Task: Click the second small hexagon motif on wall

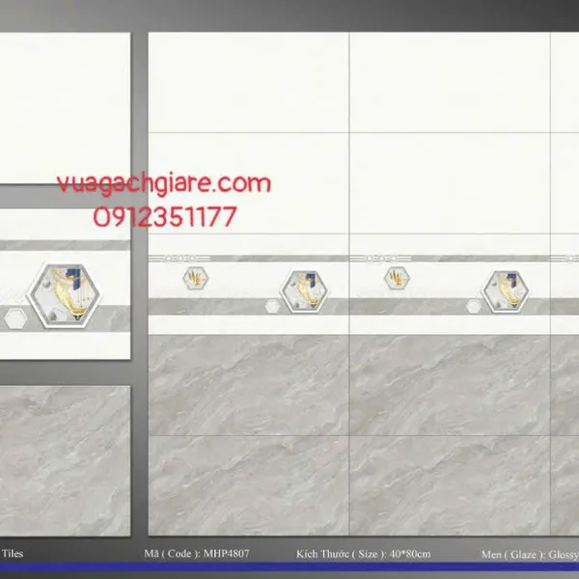Action: (x=397, y=278)
